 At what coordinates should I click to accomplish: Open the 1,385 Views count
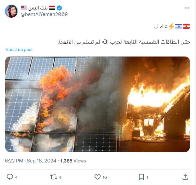[x=73, y=161]
